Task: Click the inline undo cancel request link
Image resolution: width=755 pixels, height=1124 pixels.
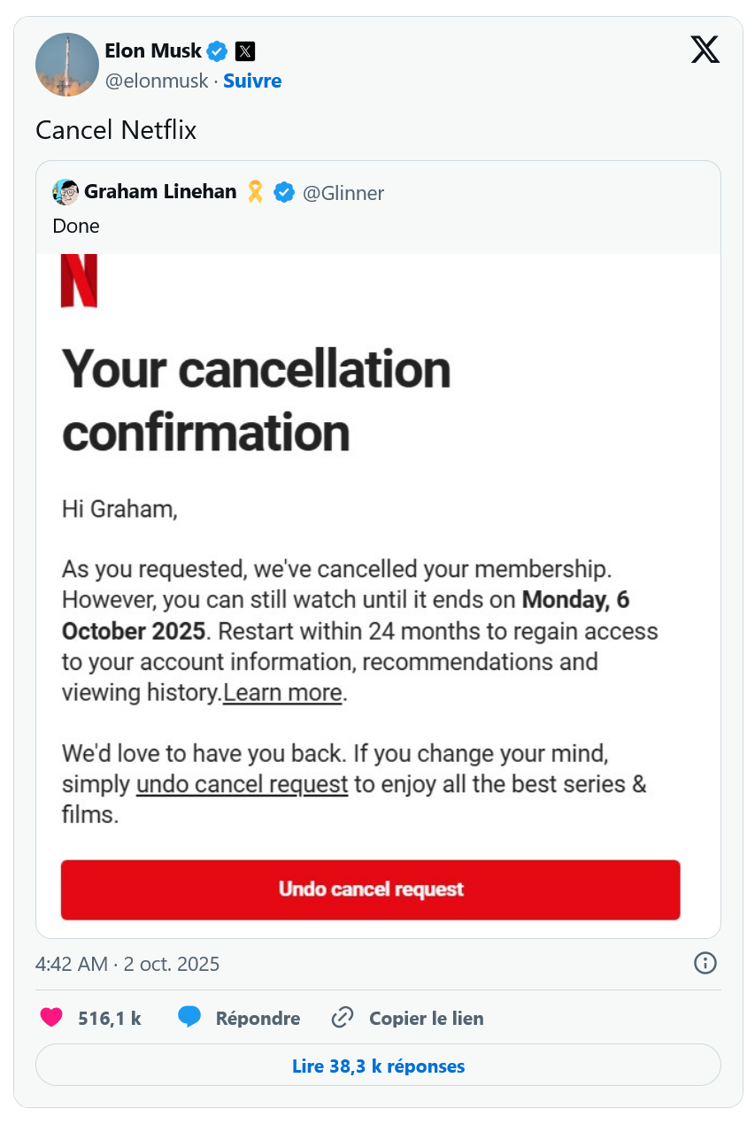Action: coord(242,784)
